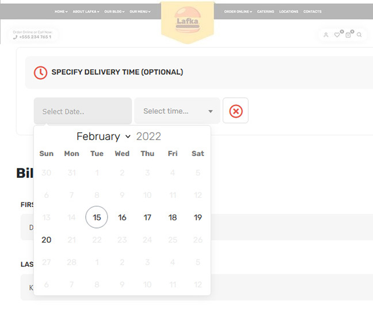This screenshot has width=373, height=317.
Task: Open the user account icon
Action: [x=326, y=35]
